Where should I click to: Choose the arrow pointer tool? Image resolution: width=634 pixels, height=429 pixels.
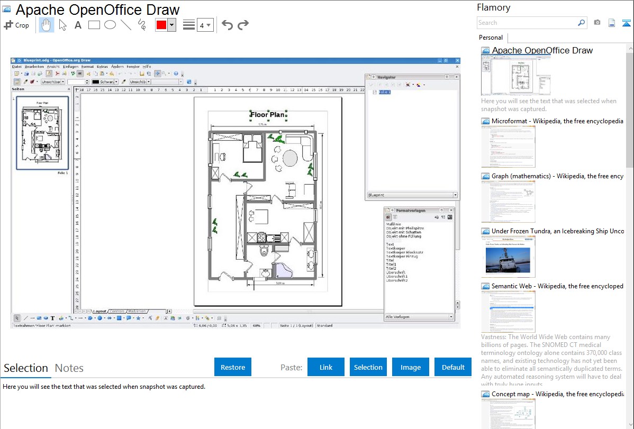(62, 25)
